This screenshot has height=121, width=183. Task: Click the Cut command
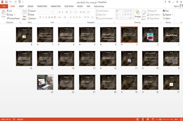click(9, 11)
